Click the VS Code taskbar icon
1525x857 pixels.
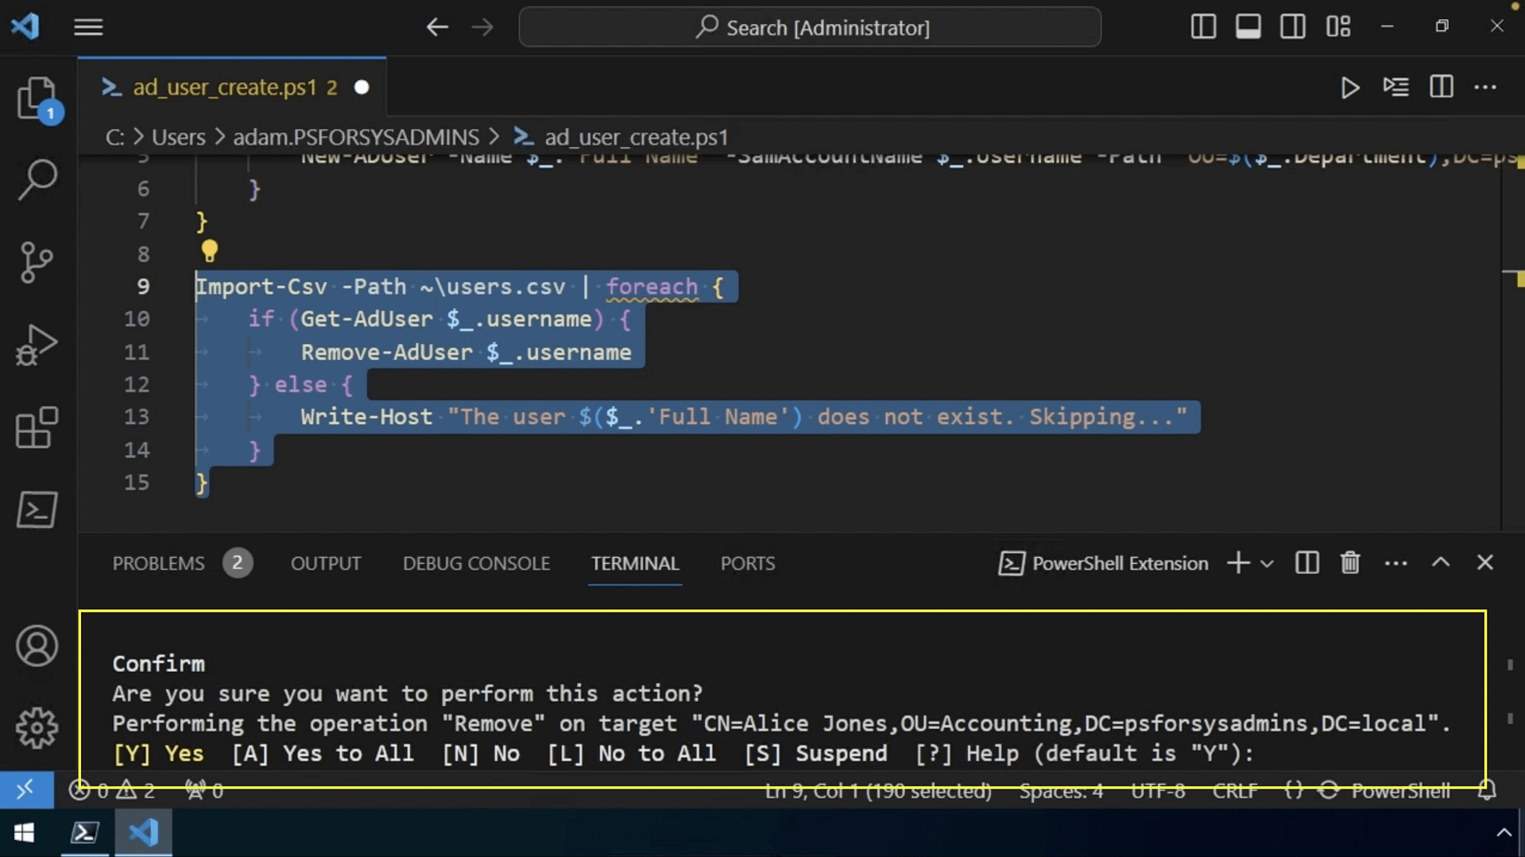(x=143, y=832)
